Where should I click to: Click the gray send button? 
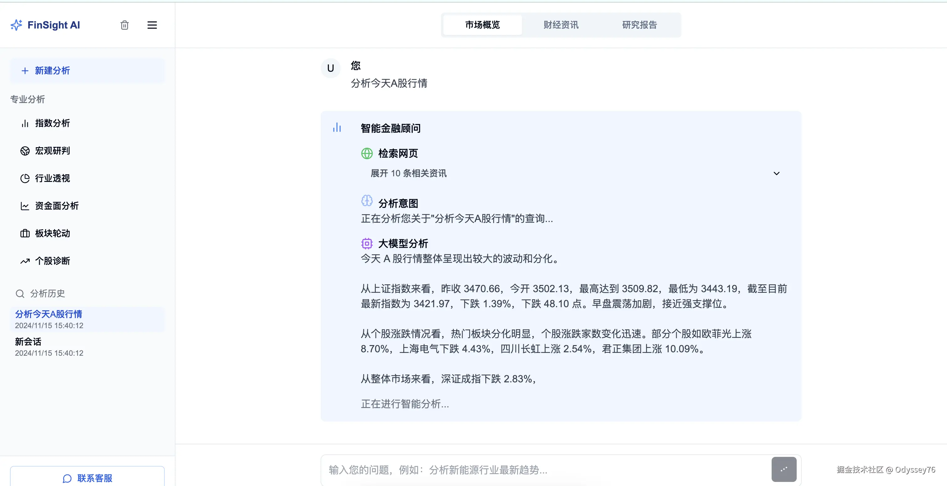[x=784, y=469]
